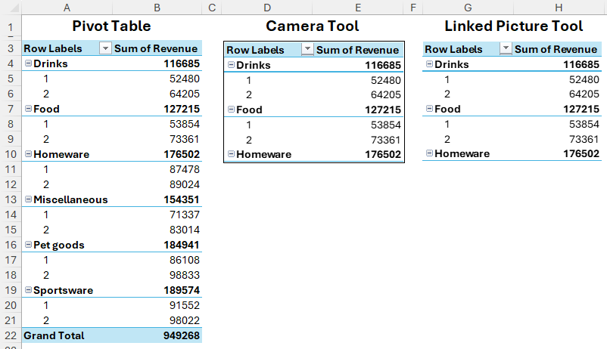Select cell value 89024
Screen dimensions: 607x349
pos(185,184)
